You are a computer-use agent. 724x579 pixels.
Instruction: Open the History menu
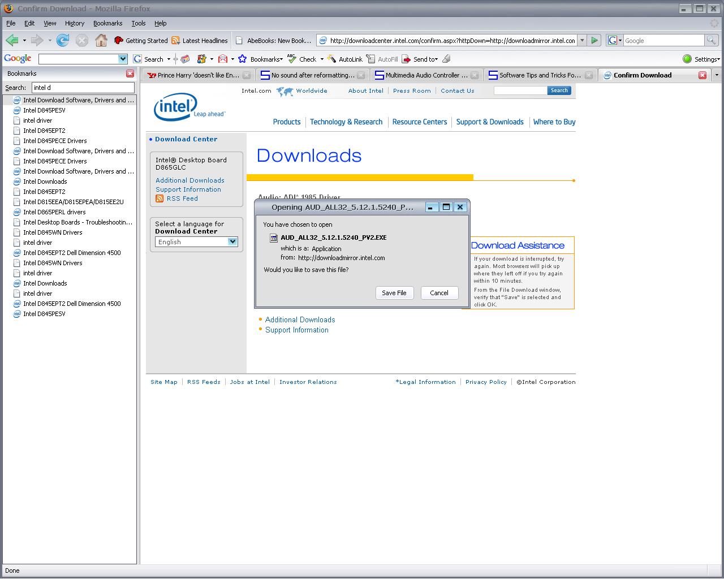74,23
